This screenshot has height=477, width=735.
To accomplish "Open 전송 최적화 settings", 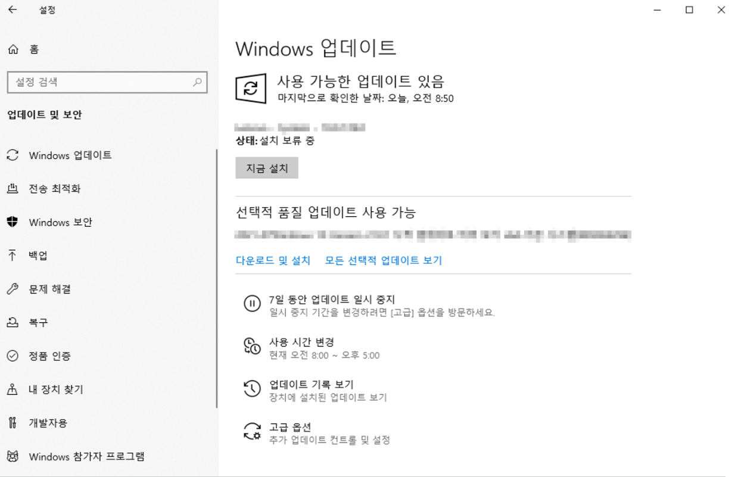I will point(55,189).
